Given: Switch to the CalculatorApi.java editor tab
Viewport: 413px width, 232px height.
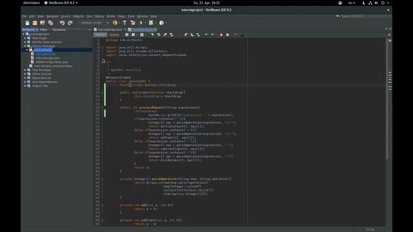Looking at the screenshot, I should point(110,30).
